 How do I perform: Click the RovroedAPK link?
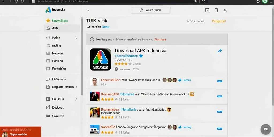click(x=110, y=94)
